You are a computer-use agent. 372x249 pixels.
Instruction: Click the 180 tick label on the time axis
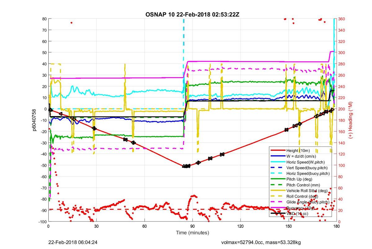pyautogui.click(x=337, y=226)
